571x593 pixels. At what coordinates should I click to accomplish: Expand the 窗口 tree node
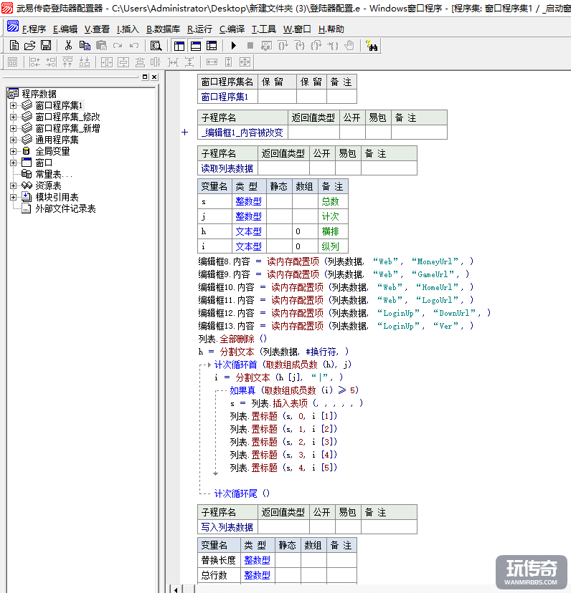[13, 163]
